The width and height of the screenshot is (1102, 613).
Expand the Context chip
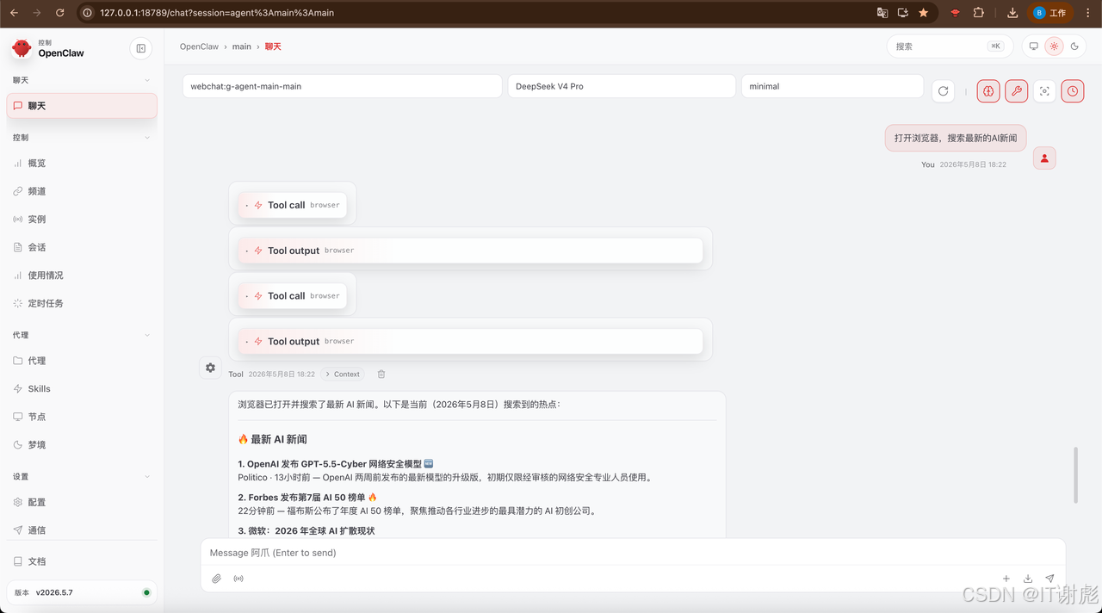(x=343, y=375)
